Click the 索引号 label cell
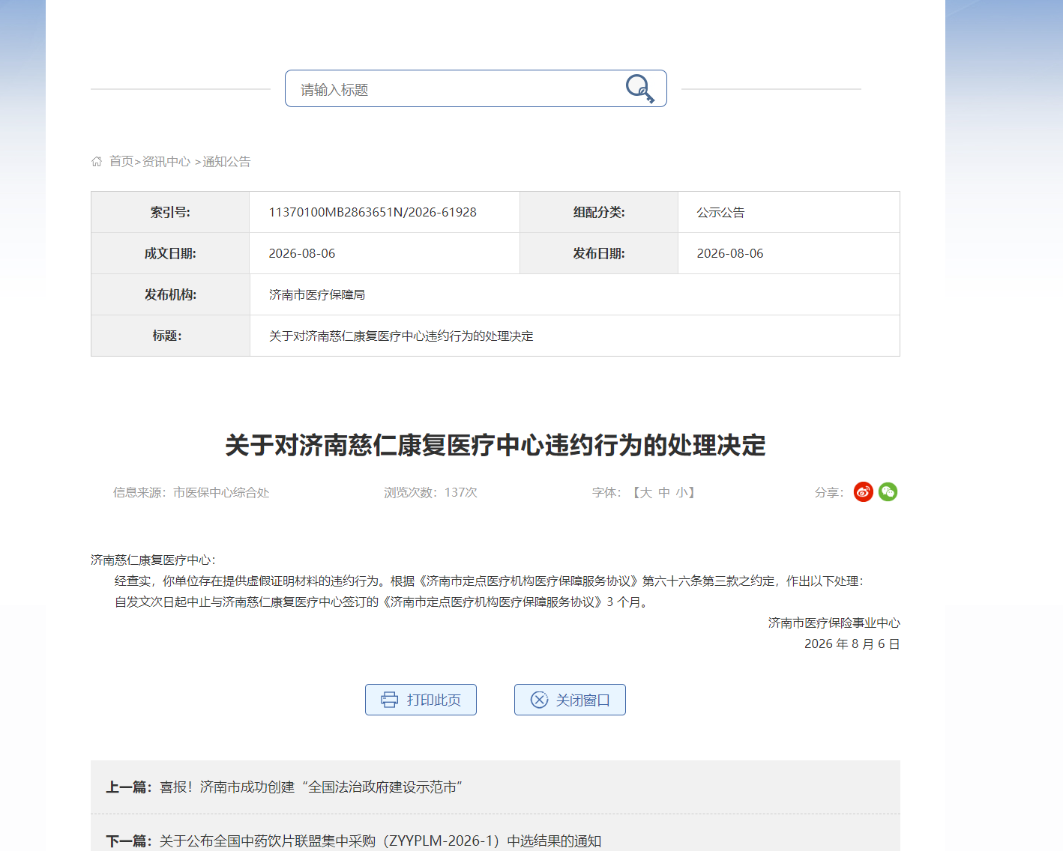 point(170,212)
